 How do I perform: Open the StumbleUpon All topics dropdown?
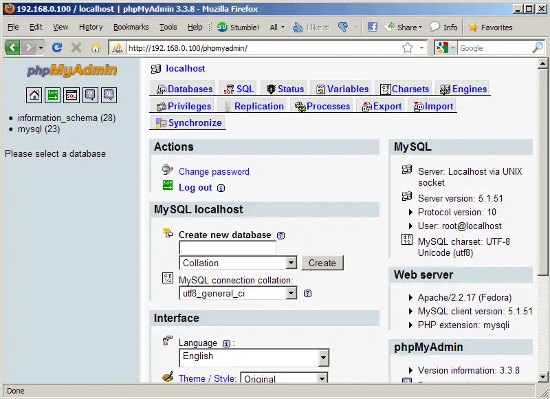277,27
